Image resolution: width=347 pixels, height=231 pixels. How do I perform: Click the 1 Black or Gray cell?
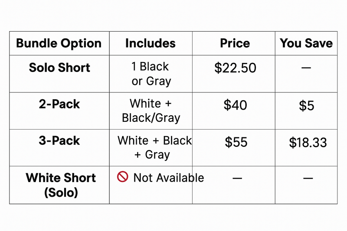click(151, 74)
